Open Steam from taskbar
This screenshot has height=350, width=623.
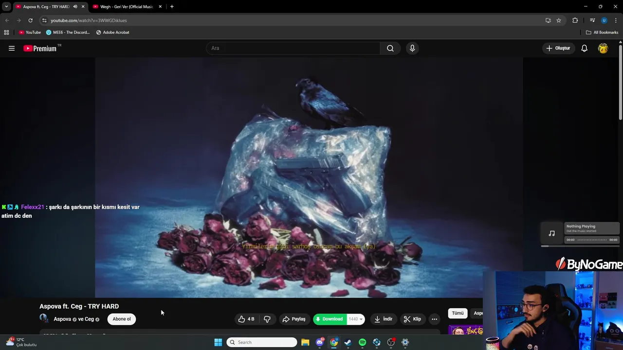click(348, 342)
